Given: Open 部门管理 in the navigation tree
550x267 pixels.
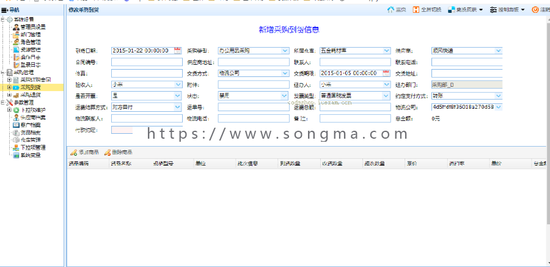Looking at the screenshot, I should (x=31, y=34).
